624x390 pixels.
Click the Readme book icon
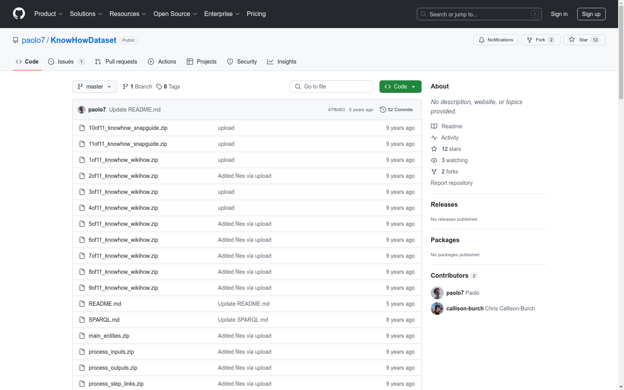point(434,126)
